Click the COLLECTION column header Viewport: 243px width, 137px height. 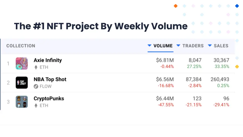tap(21, 46)
